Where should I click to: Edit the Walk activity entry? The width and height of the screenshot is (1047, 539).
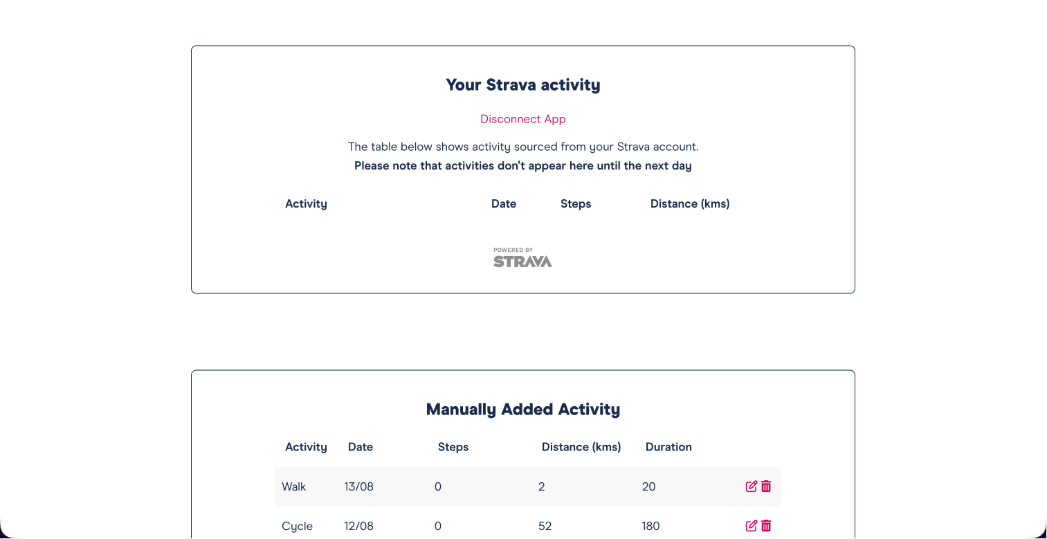coord(752,486)
